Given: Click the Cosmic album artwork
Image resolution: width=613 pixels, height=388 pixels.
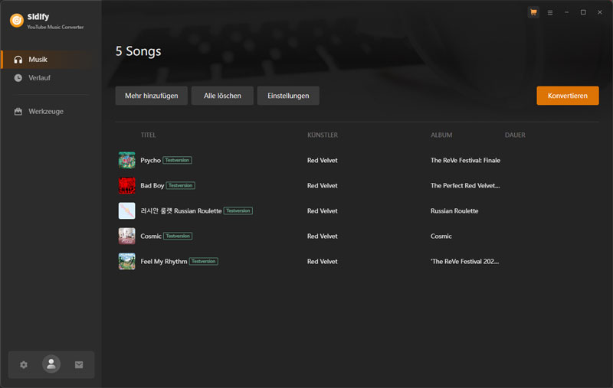Looking at the screenshot, I should click(x=126, y=236).
